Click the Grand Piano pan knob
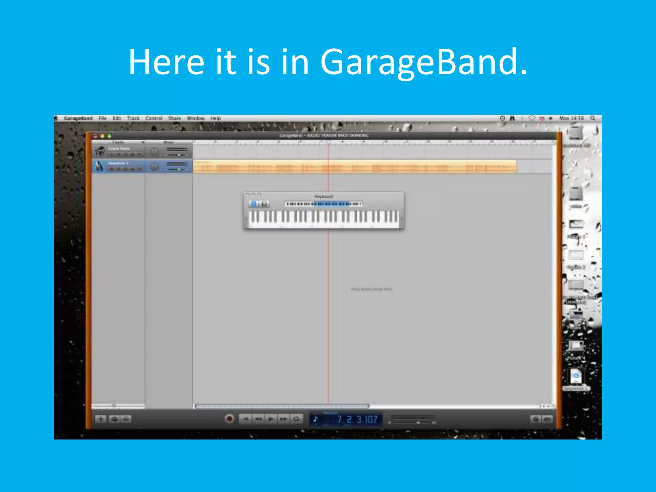656x492 pixels. pos(154,152)
